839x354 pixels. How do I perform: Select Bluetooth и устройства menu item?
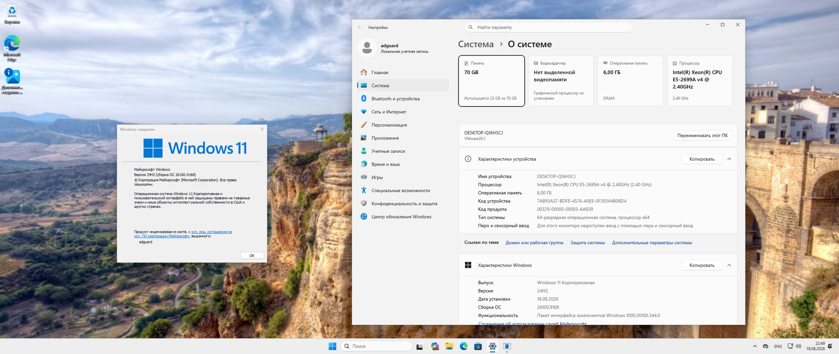403,99
